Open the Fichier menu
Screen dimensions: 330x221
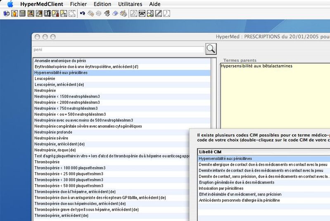(78, 4)
